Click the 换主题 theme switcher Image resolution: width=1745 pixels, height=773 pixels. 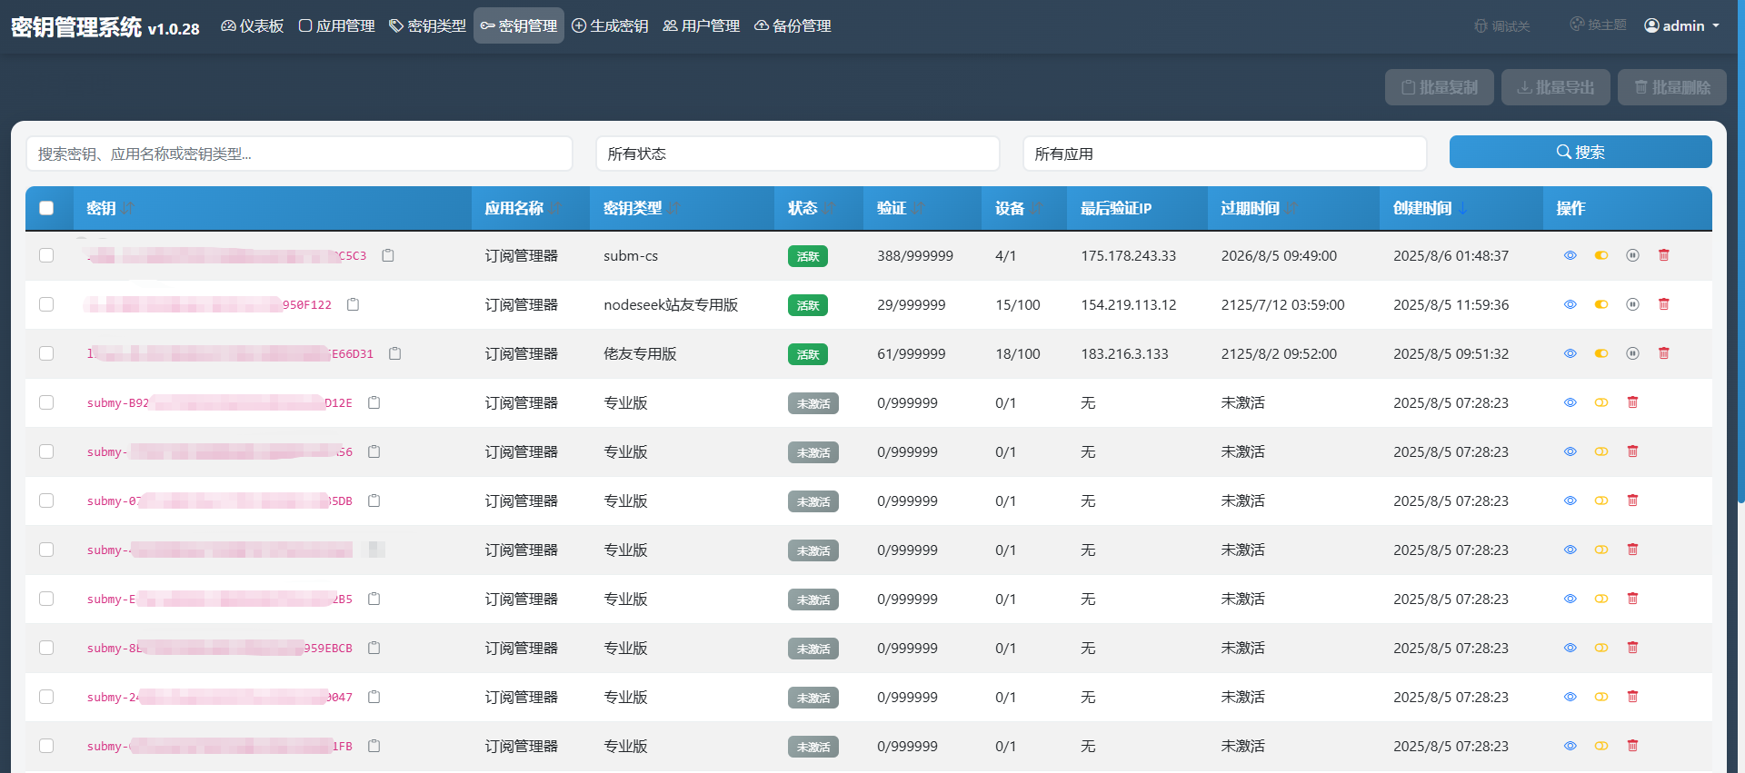1598,25
